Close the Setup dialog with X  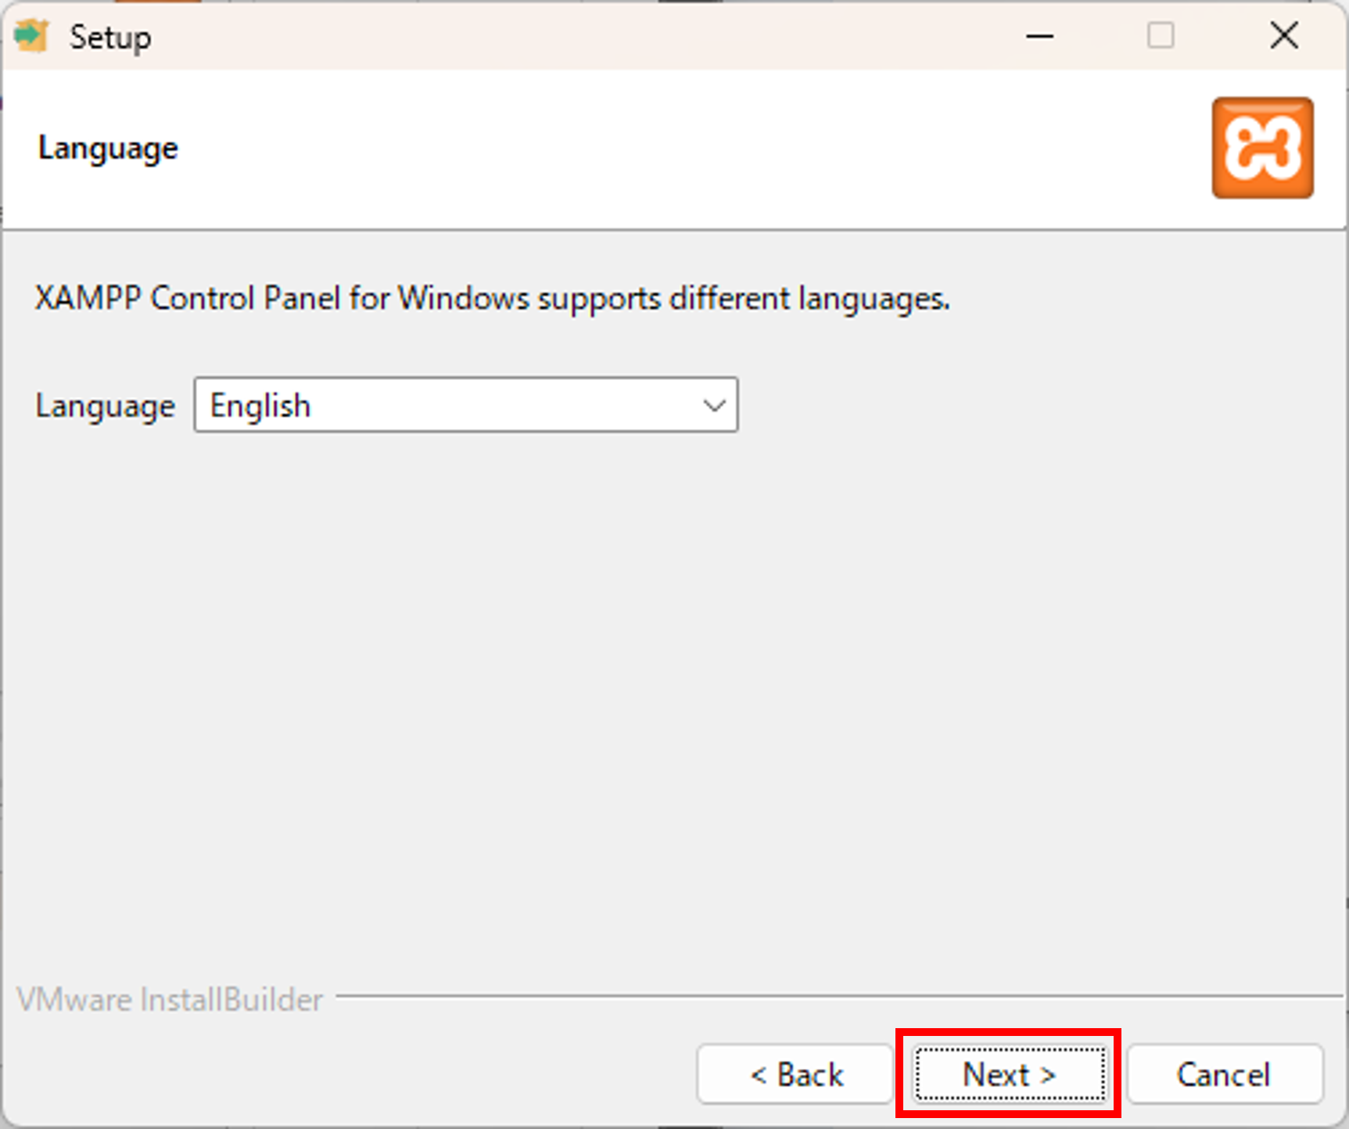pyautogui.click(x=1284, y=36)
